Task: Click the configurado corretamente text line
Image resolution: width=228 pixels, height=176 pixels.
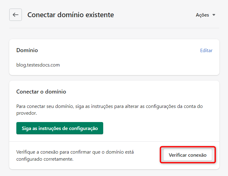Action: pyautogui.click(x=45, y=159)
